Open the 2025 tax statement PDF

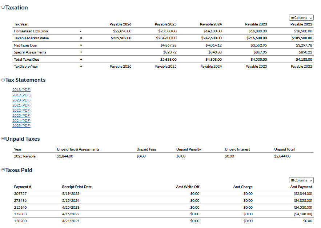(x=21, y=125)
